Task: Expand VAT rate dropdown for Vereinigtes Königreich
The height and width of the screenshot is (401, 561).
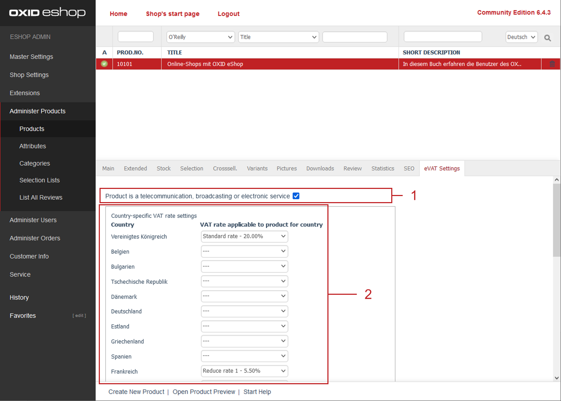Action: 244,236
